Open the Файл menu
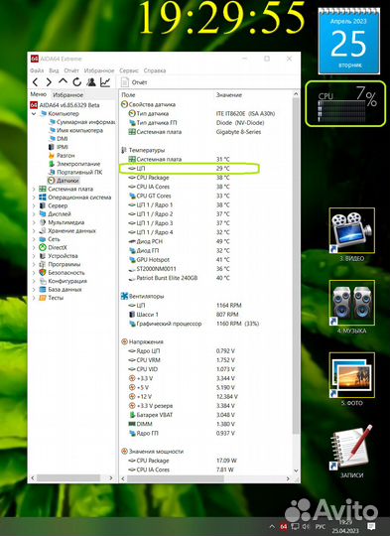390x536 pixels. (37, 70)
